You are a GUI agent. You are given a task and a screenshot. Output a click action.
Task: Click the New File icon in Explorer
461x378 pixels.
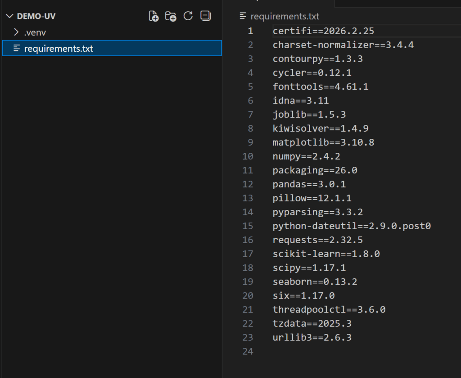[154, 16]
